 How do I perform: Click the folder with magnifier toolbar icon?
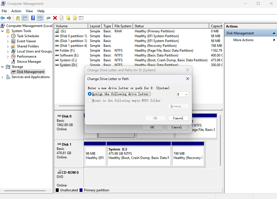click(75, 18)
